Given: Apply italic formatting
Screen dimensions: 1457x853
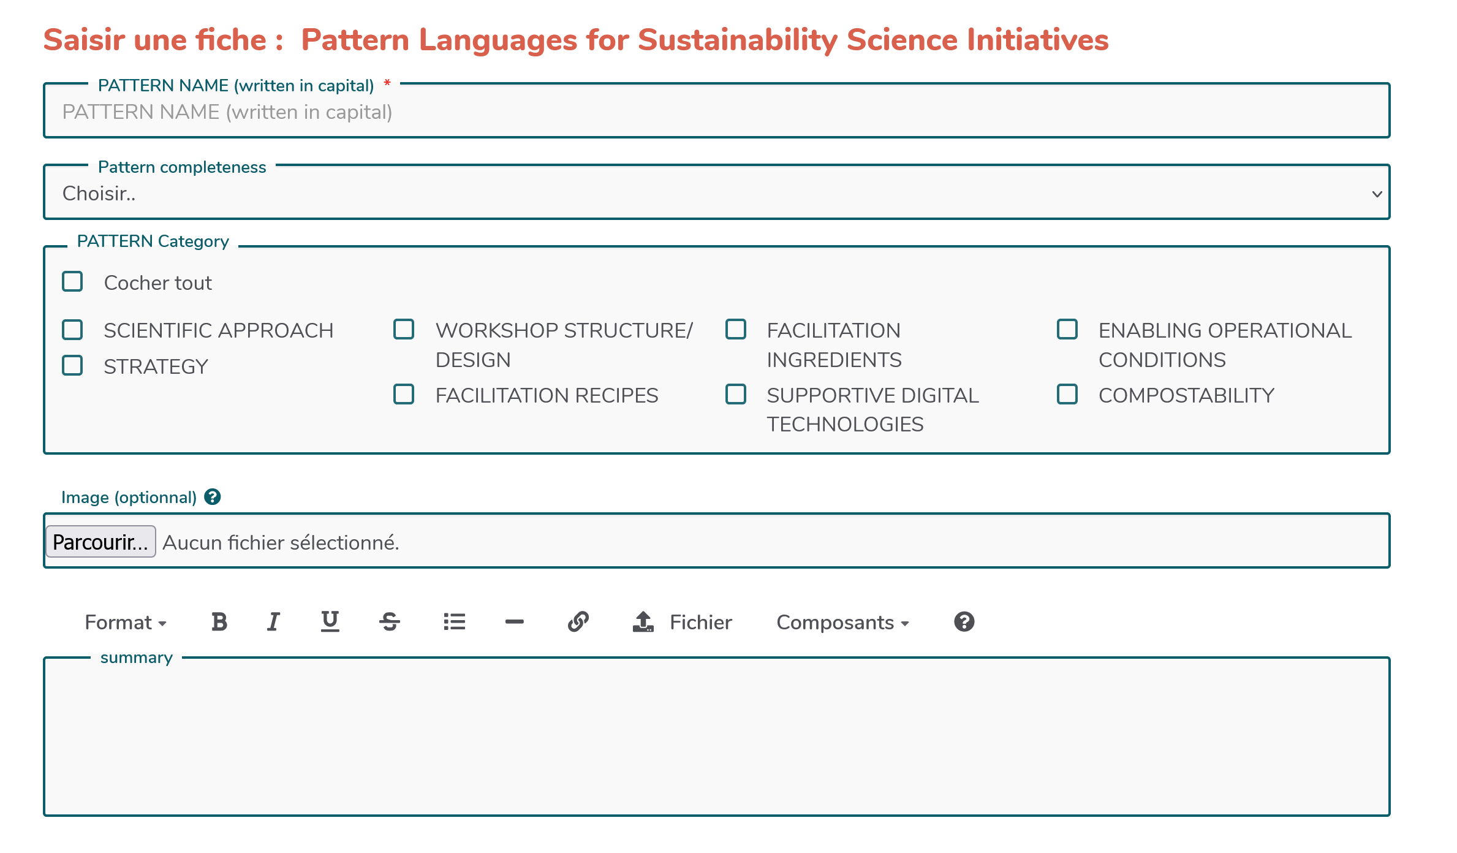Looking at the screenshot, I should (273, 622).
